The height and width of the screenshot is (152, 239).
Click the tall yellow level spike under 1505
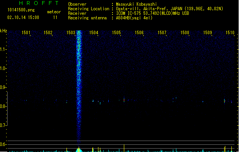tap(124, 148)
